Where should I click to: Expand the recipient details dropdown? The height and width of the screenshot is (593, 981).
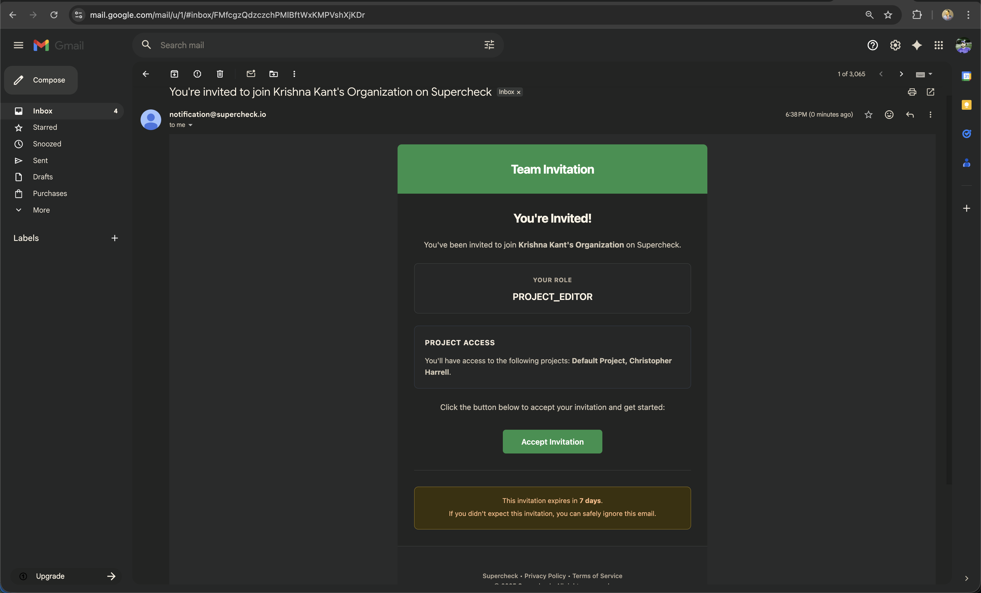(191, 125)
